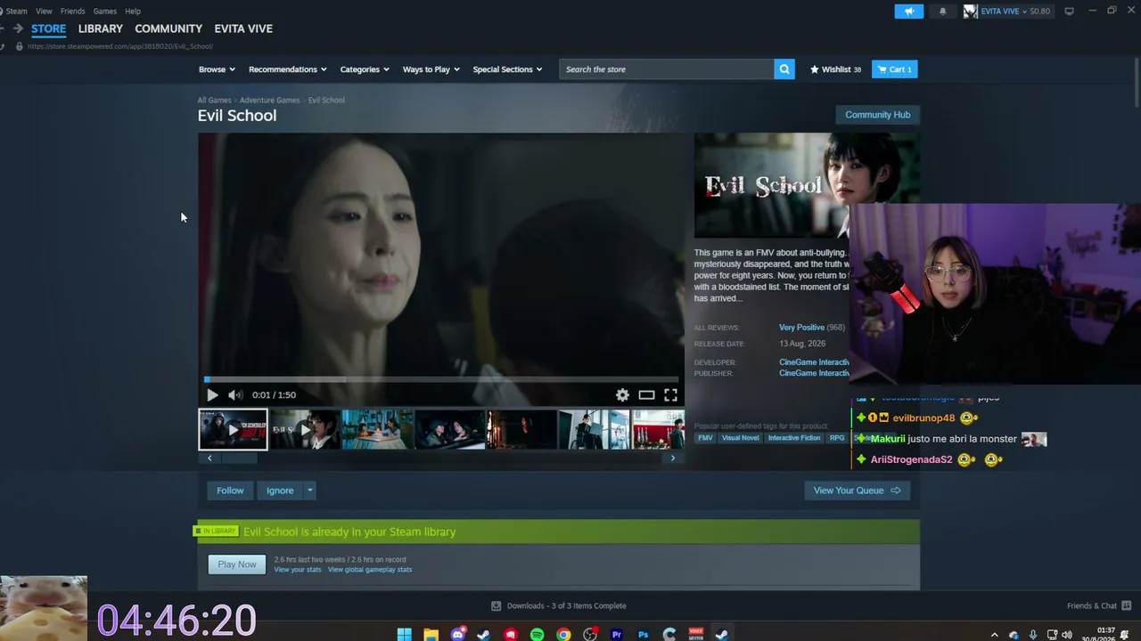Image resolution: width=1141 pixels, height=641 pixels.
Task: Select the second trailer thumbnail
Action: 305,430
